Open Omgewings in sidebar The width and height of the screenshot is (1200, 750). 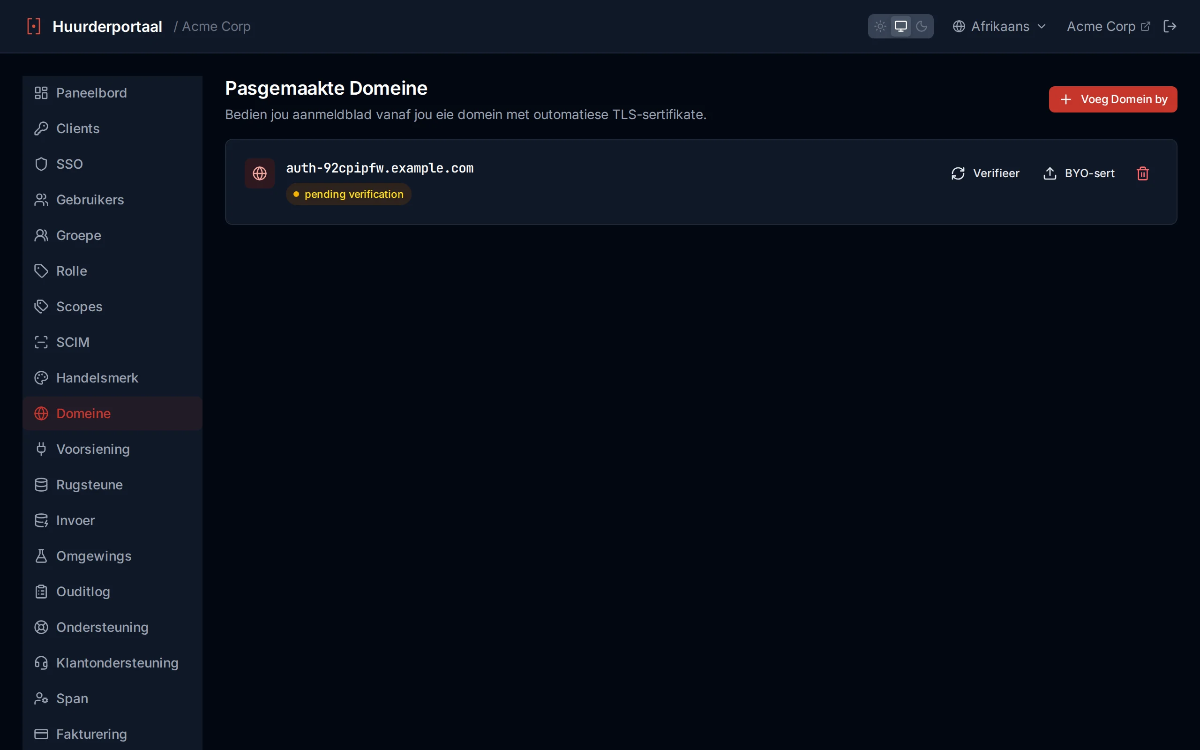point(112,556)
